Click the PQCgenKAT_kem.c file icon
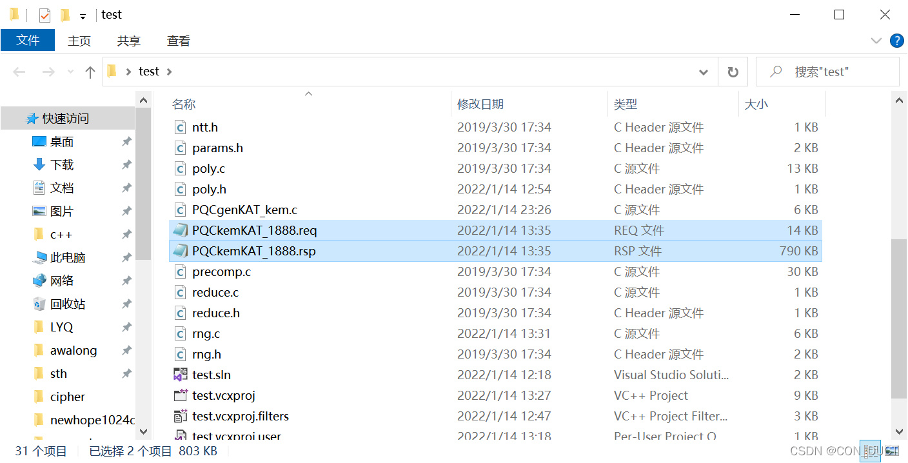The image size is (908, 463). [181, 210]
